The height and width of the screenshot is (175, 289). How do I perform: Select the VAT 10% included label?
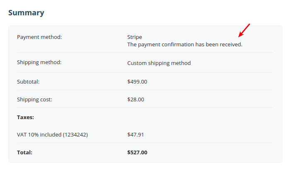pyautogui.click(x=52, y=135)
